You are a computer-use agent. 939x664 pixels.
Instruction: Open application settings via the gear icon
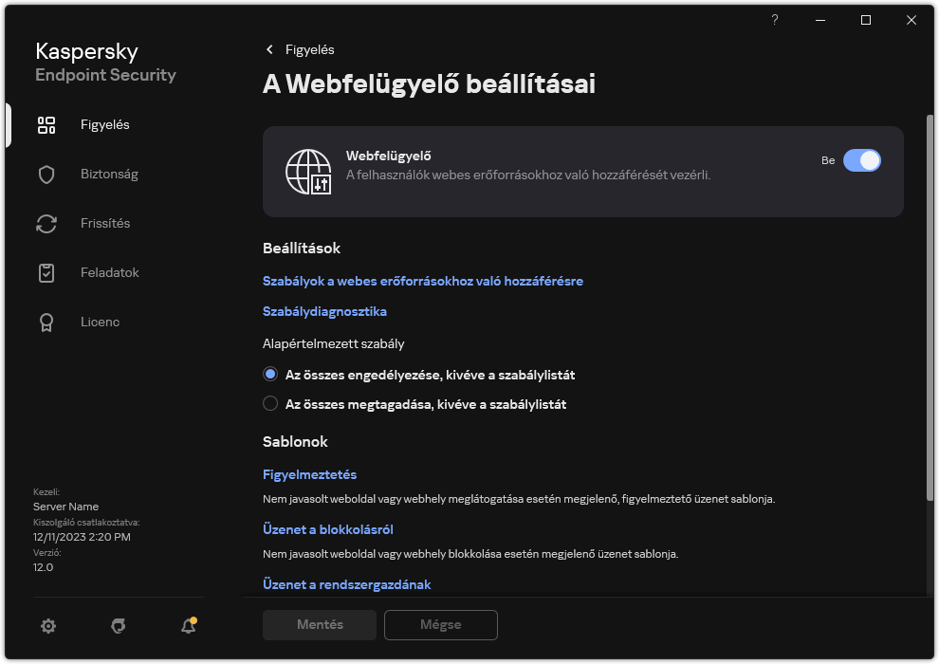pos(47,626)
